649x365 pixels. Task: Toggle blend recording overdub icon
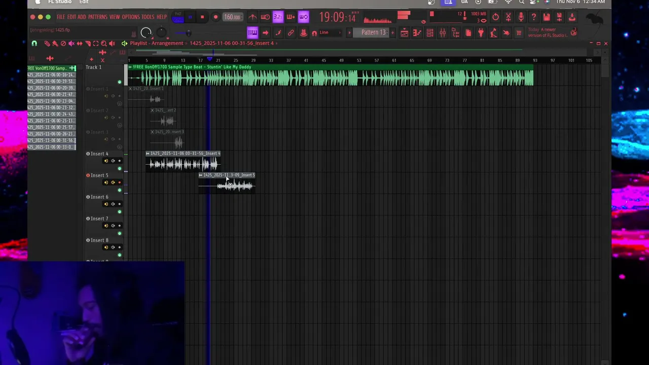(x=291, y=17)
